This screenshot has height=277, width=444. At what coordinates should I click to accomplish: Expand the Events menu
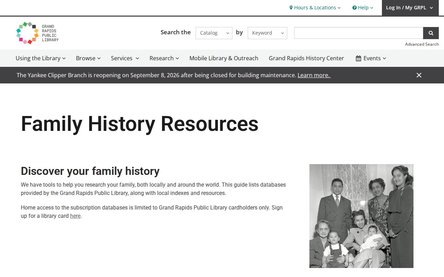(371, 58)
